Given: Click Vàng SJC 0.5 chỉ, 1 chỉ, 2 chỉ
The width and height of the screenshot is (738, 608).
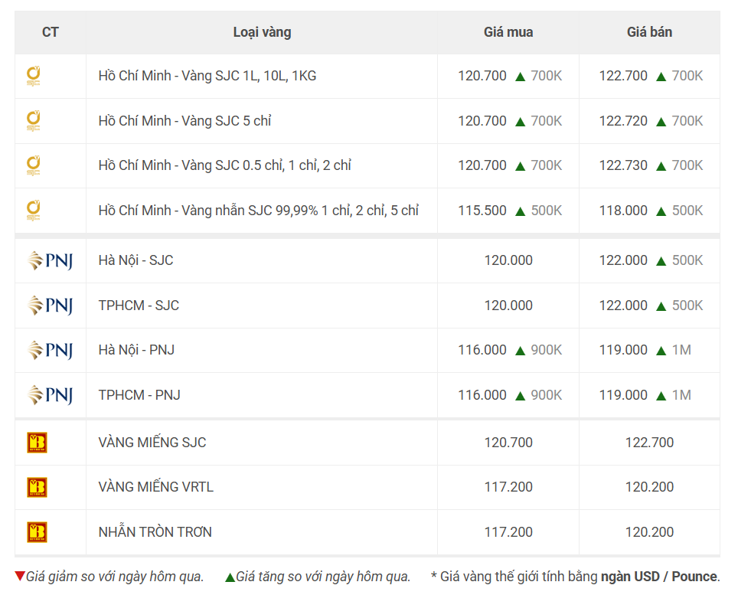Looking at the screenshot, I should click(224, 165).
